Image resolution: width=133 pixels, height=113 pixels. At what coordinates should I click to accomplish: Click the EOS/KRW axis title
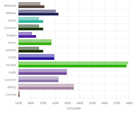74,108
